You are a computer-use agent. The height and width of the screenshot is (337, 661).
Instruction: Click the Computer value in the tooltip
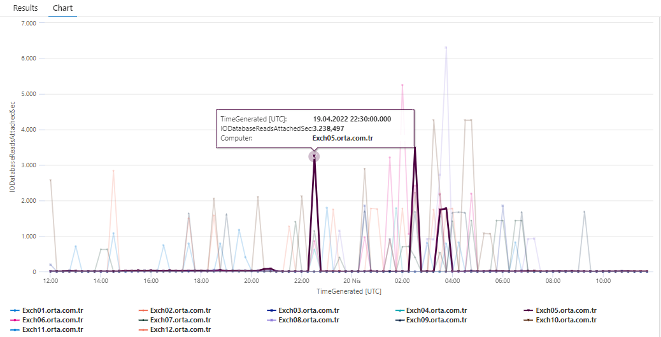(343, 137)
